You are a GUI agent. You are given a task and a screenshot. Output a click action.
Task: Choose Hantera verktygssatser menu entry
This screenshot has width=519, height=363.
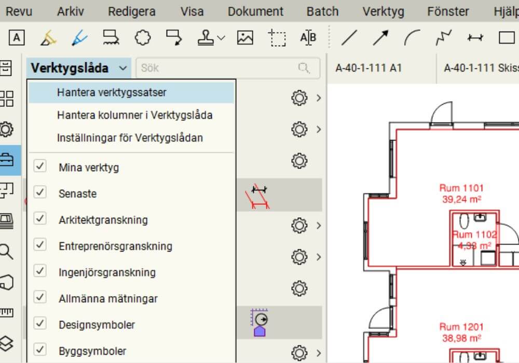[112, 93]
